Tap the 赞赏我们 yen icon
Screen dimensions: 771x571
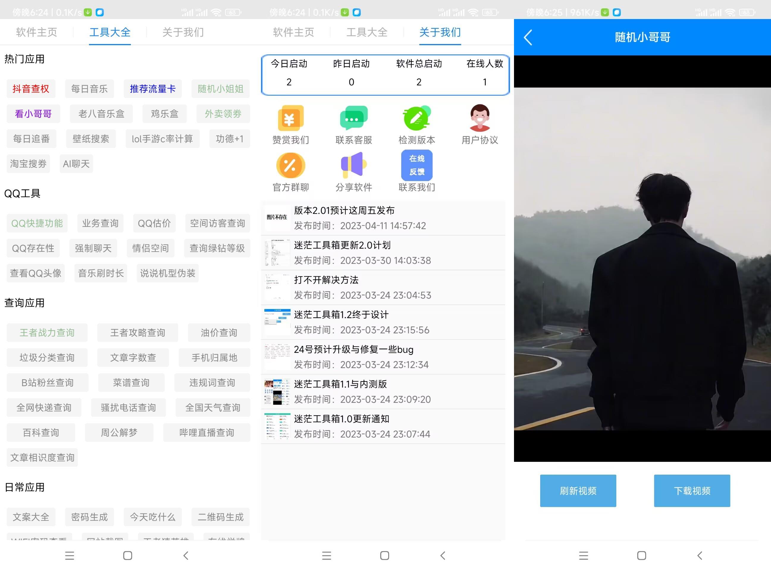(x=290, y=118)
